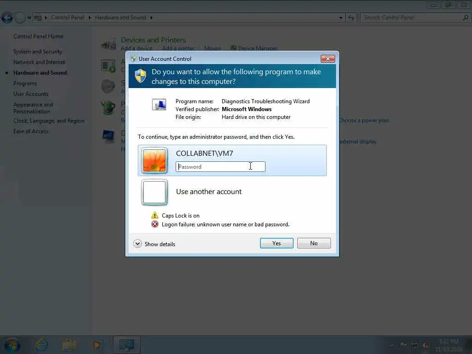472x354 pixels.
Task: Click Add a printer link
Action: click(x=178, y=48)
